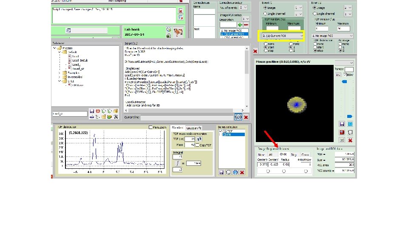The width and height of the screenshot is (408, 229).
Task: Click the blue run icon beside Current line
Action: [238, 117]
